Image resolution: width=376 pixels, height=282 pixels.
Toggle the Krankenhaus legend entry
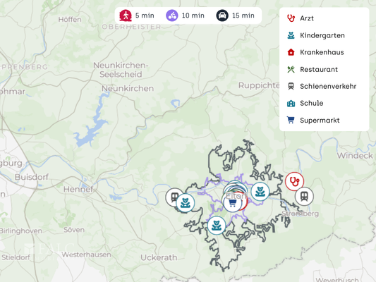coord(315,52)
